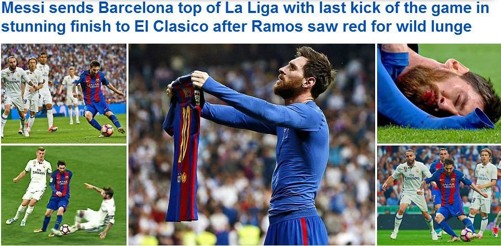Viewport: 501px width, 246px height.
Task: Open top-left photo of Messi shooting the ball
Action: (x=63, y=93)
